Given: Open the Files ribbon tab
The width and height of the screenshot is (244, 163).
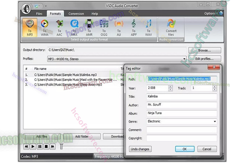Looking at the screenshot, I should (39, 14).
